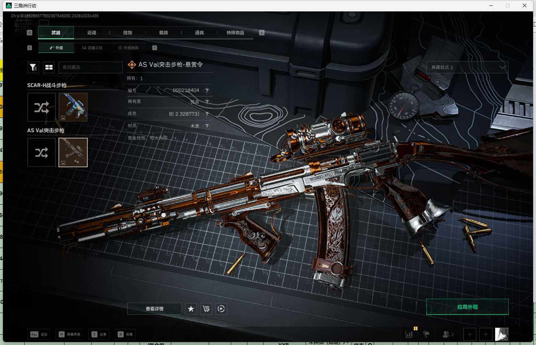The image size is (536, 345).
Task: Focus the 查找藏品 search field
Action: (91, 67)
